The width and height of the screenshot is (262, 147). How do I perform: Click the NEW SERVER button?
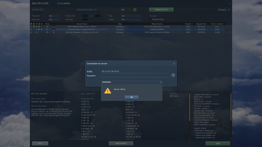(121, 143)
